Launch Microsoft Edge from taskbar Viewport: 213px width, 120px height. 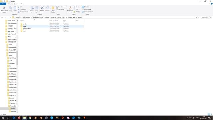coord(14,118)
